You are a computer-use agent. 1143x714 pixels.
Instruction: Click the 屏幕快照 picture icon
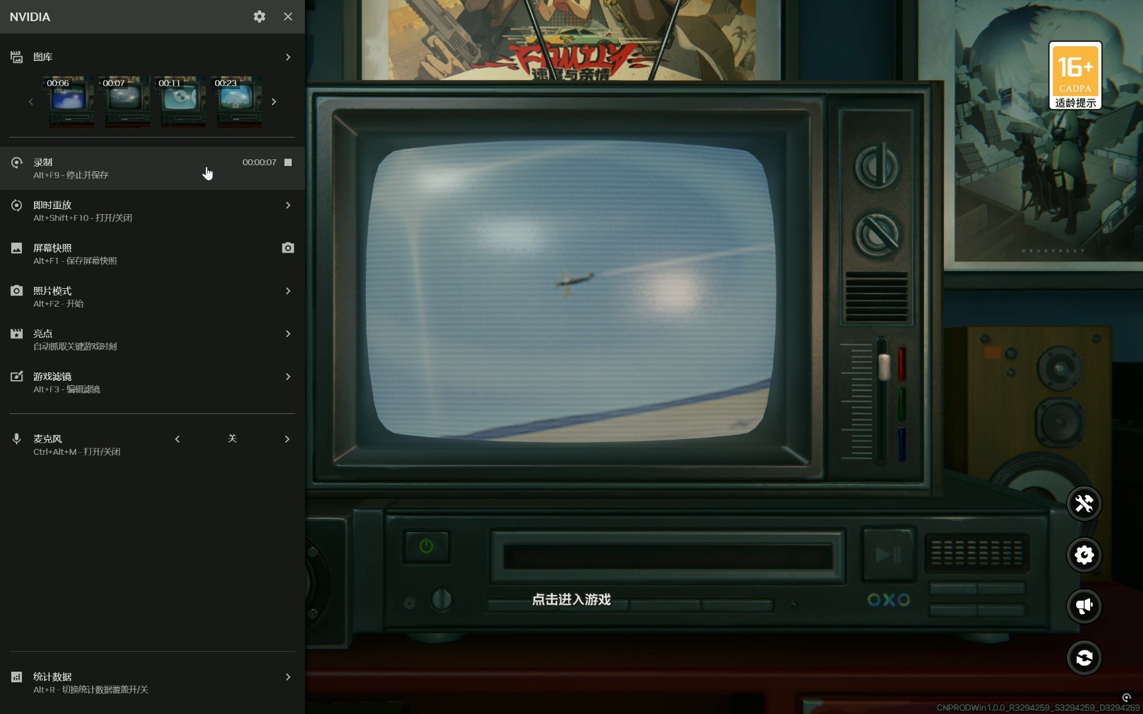pyautogui.click(x=17, y=248)
